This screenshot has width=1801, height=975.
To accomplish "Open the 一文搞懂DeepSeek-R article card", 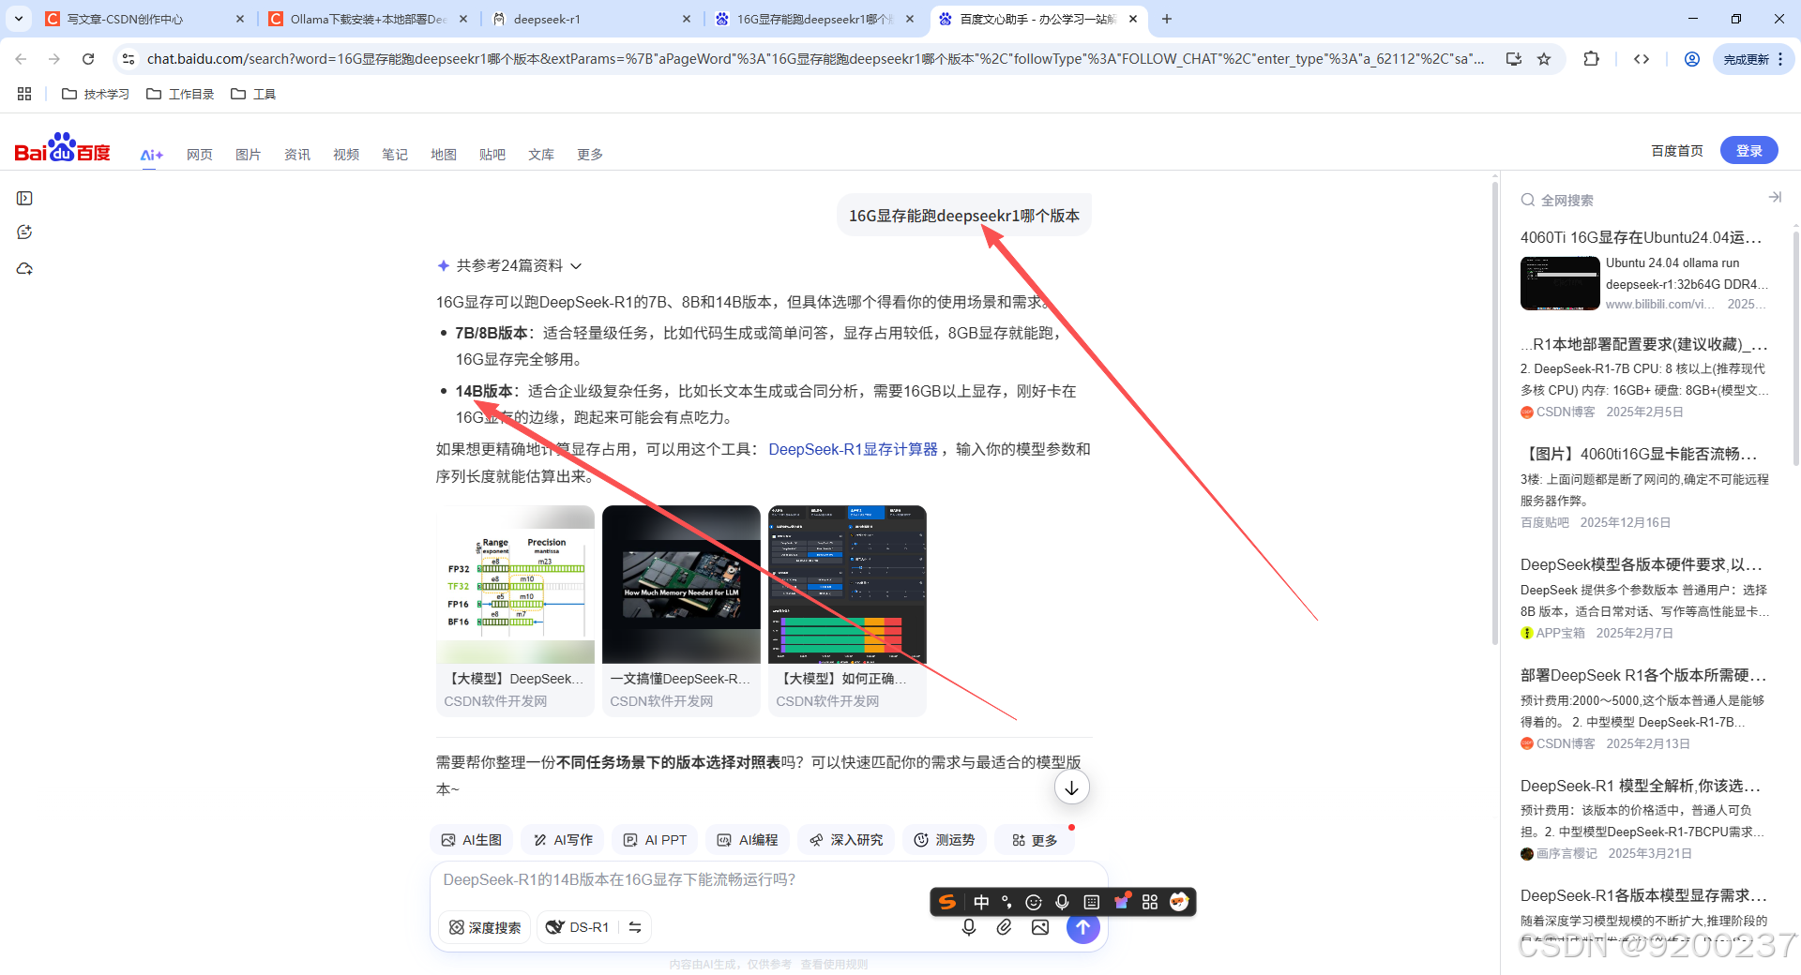I will coord(681,611).
